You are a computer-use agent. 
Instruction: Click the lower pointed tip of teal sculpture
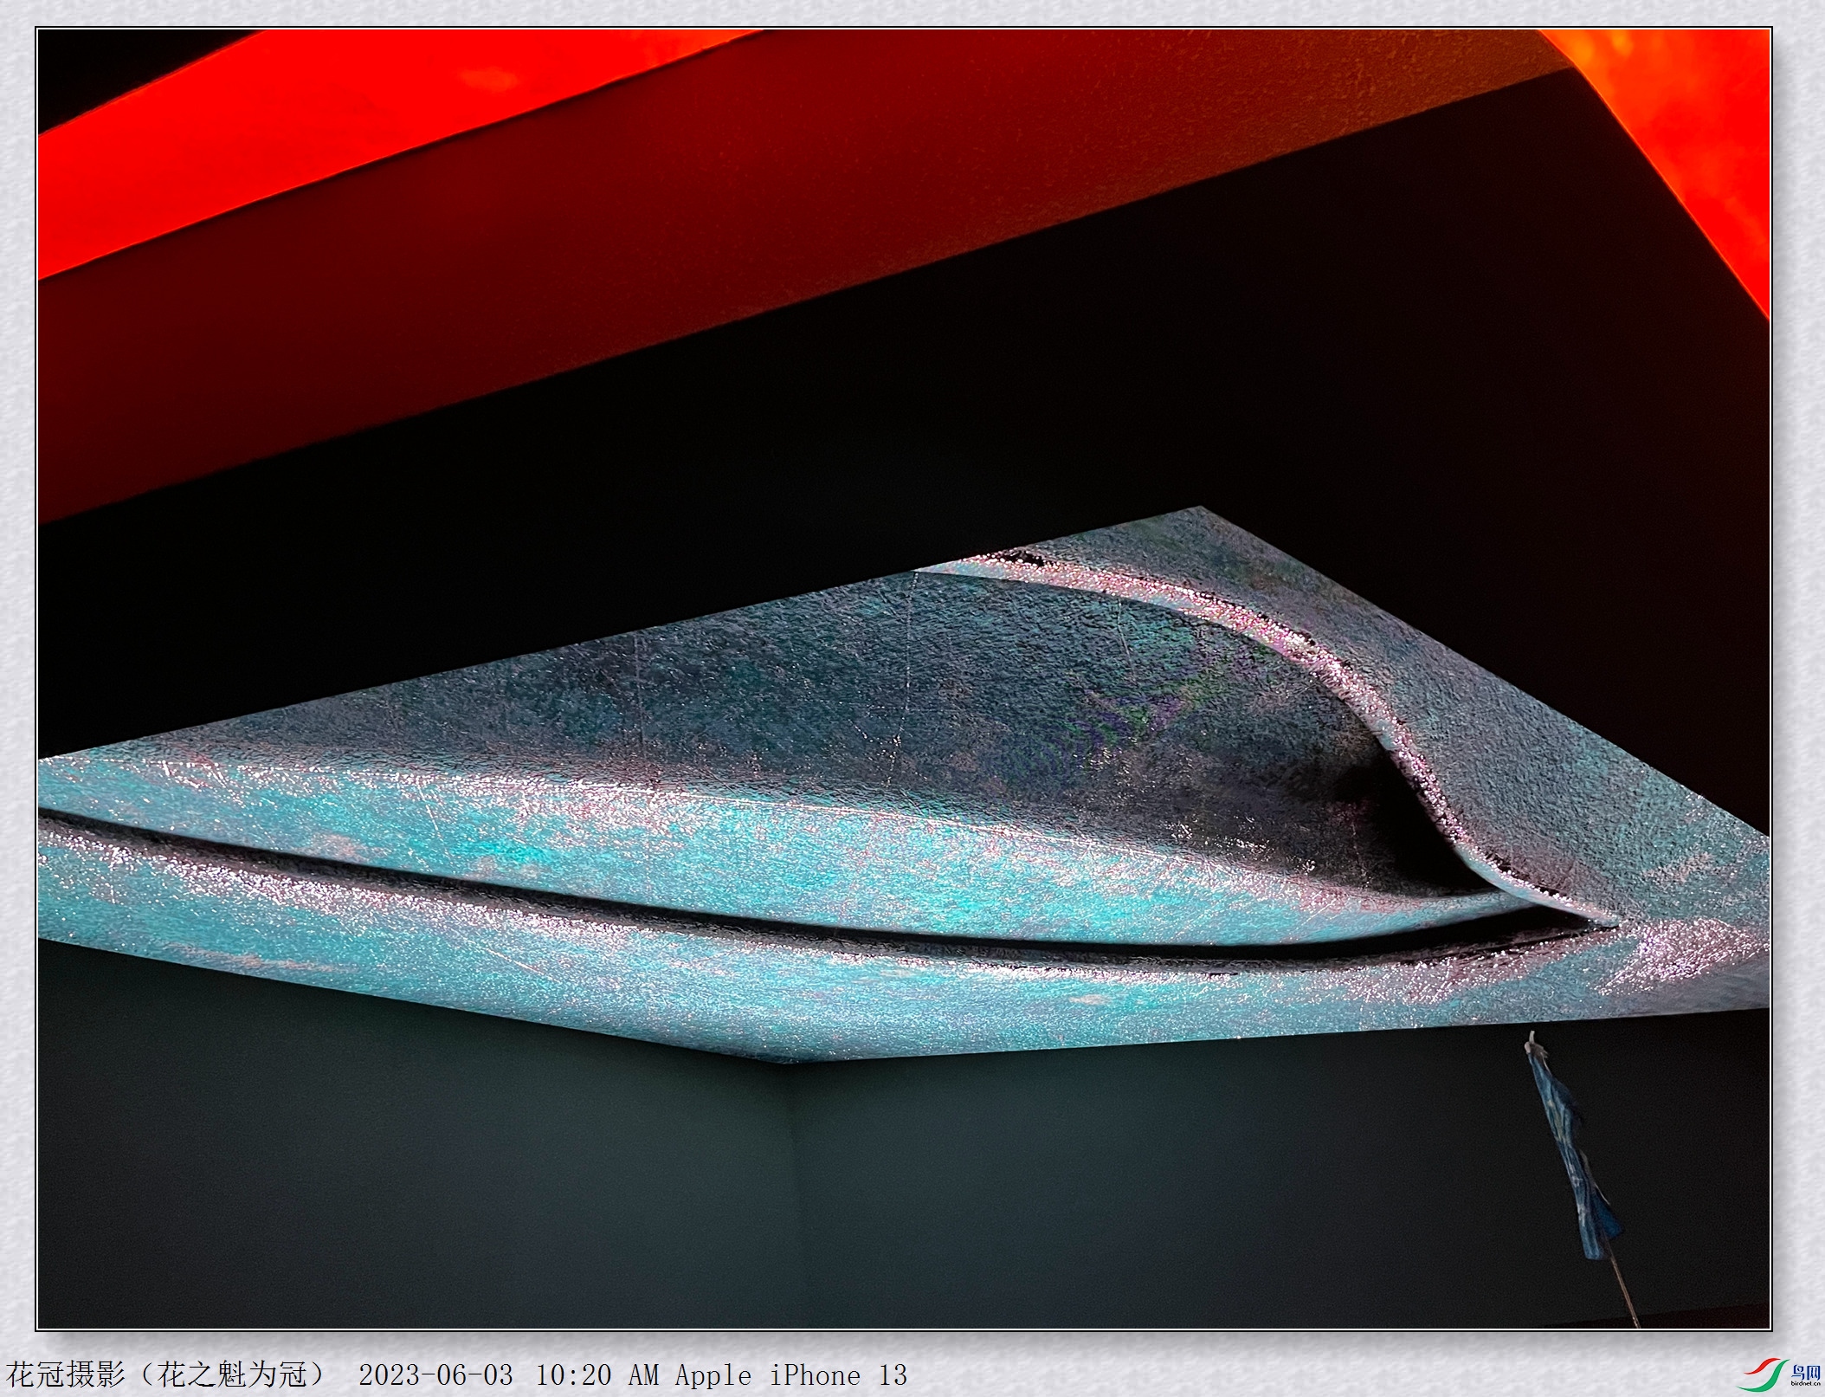tap(784, 1055)
